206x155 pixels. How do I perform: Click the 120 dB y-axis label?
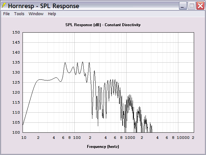pos(16,92)
